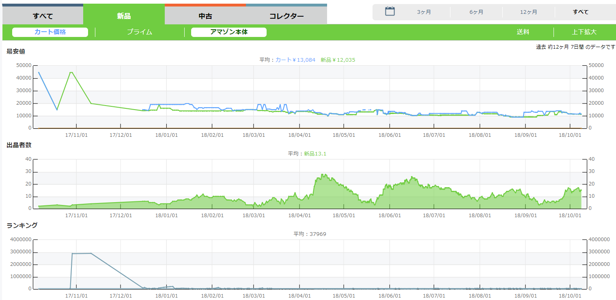Switch to the コレクター tab

pos(286,16)
